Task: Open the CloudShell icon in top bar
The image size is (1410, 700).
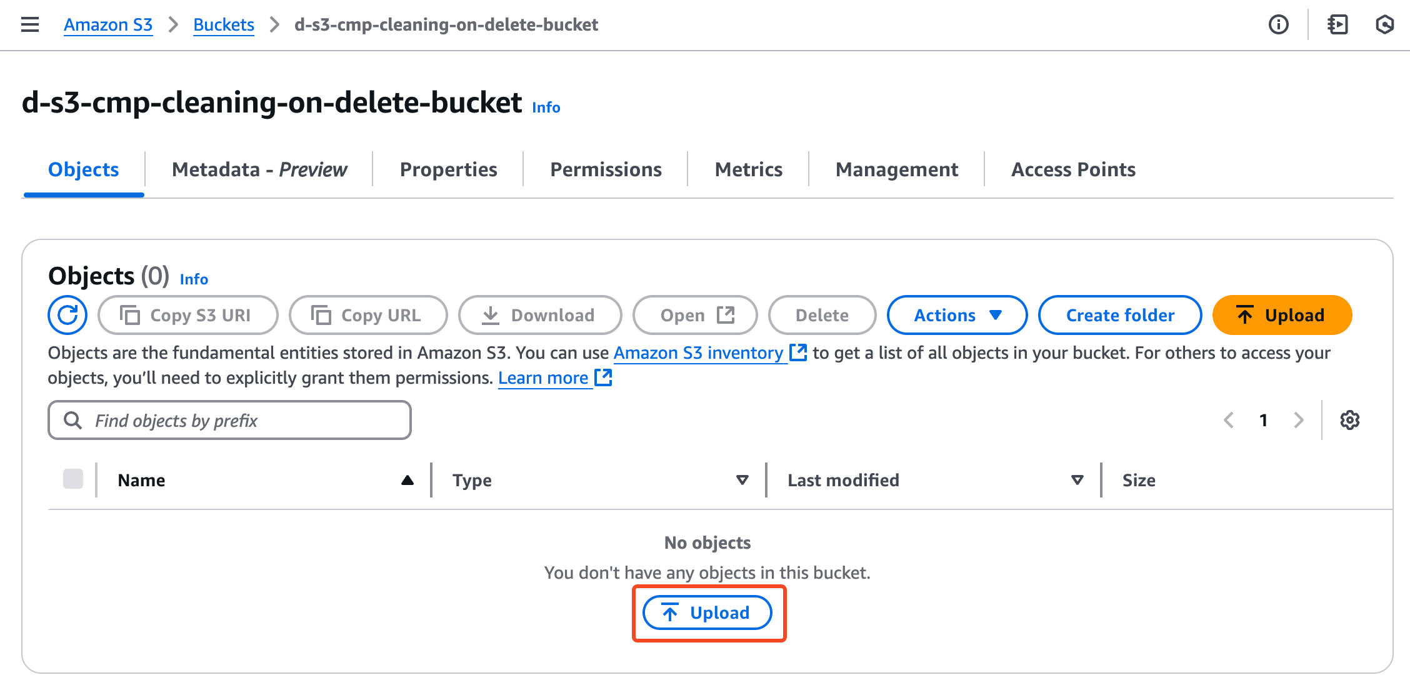Action: (1337, 24)
